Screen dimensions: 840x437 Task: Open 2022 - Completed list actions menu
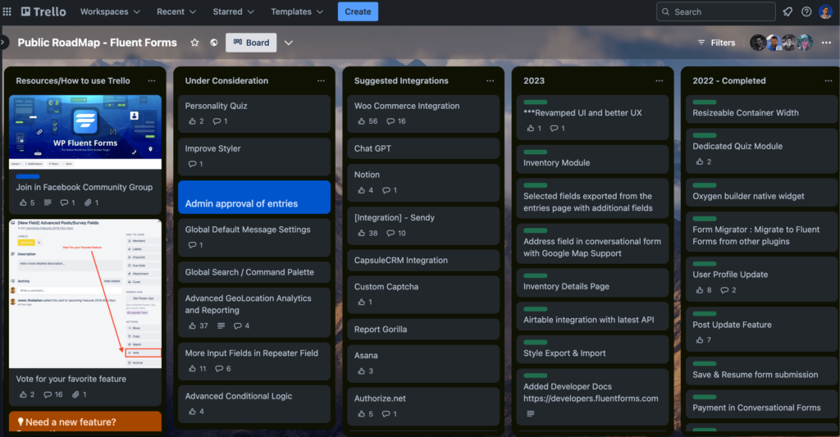[x=829, y=81]
